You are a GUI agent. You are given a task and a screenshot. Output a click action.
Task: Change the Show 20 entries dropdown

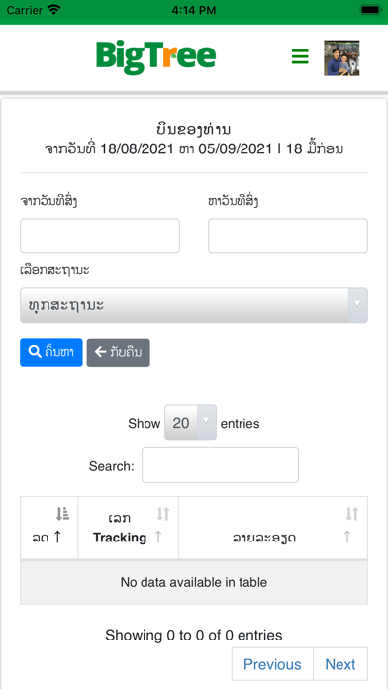pyautogui.click(x=190, y=423)
